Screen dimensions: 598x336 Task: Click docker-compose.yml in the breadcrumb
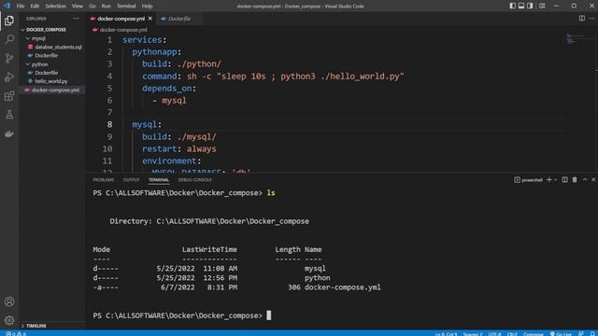[122, 30]
